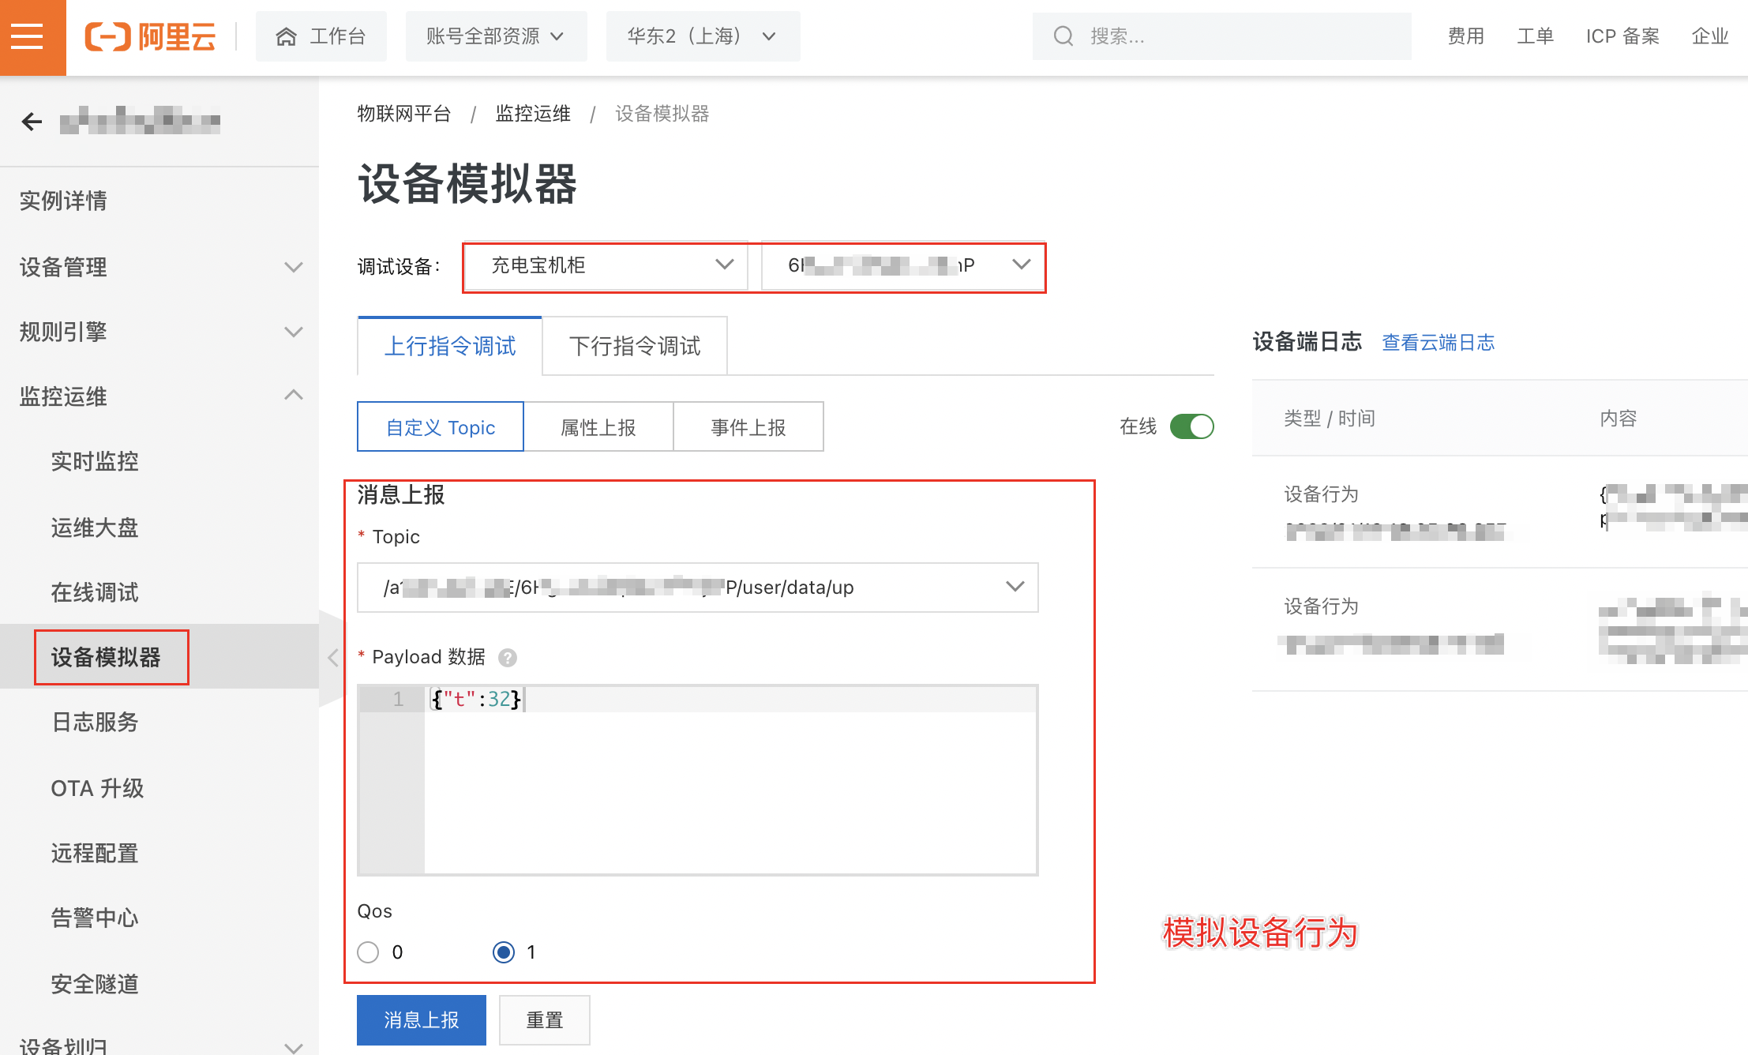This screenshot has width=1748, height=1055.
Task: Collapse the sidebar with the handle arrow
Action: pos(332,657)
